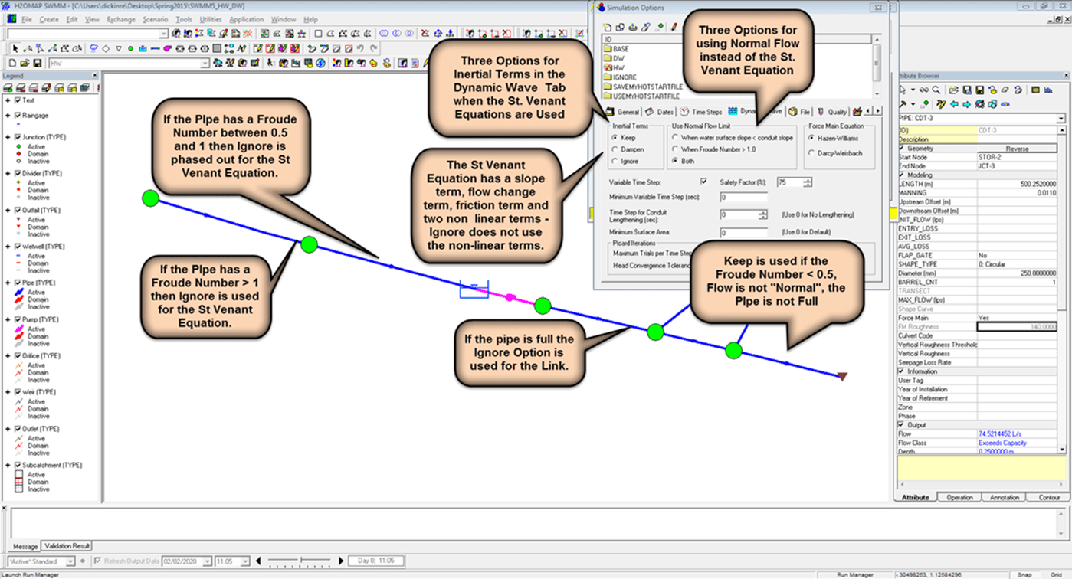Screen dimensions: 1072x579
Task: Select the Dynamic Wave tab settings icon
Action: pos(733,111)
